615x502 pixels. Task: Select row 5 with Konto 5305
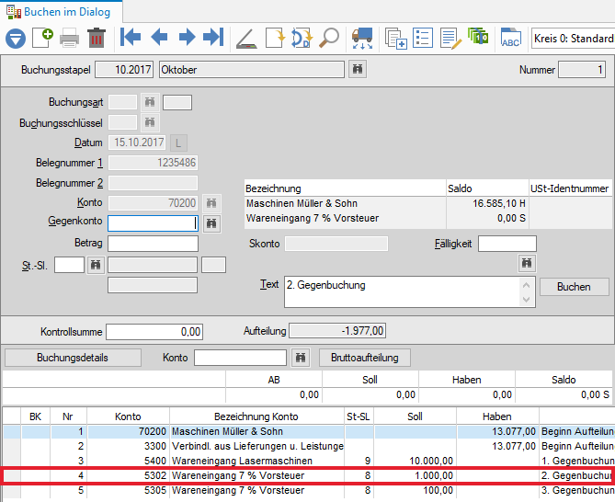307,490
